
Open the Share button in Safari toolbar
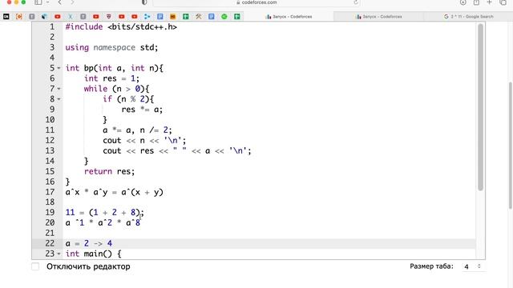[476, 2]
